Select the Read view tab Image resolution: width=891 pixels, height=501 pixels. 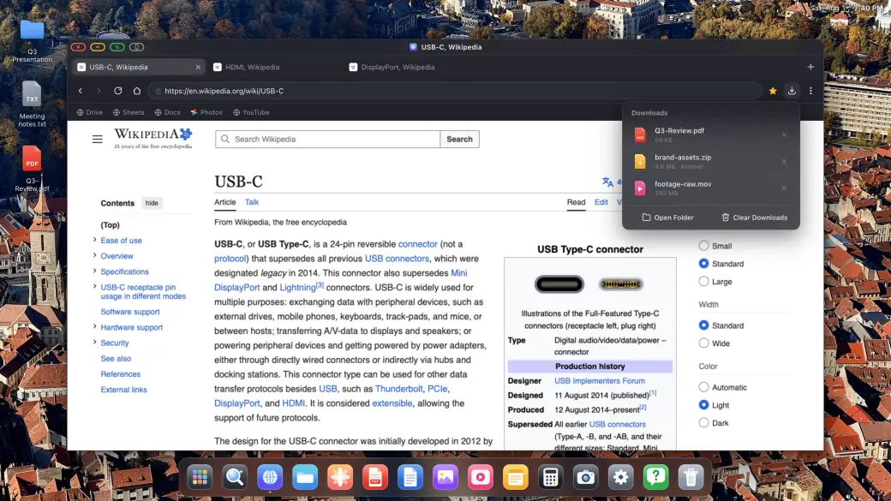coord(576,202)
